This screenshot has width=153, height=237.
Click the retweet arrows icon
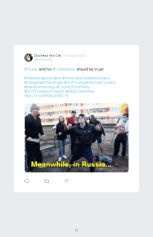46,181
